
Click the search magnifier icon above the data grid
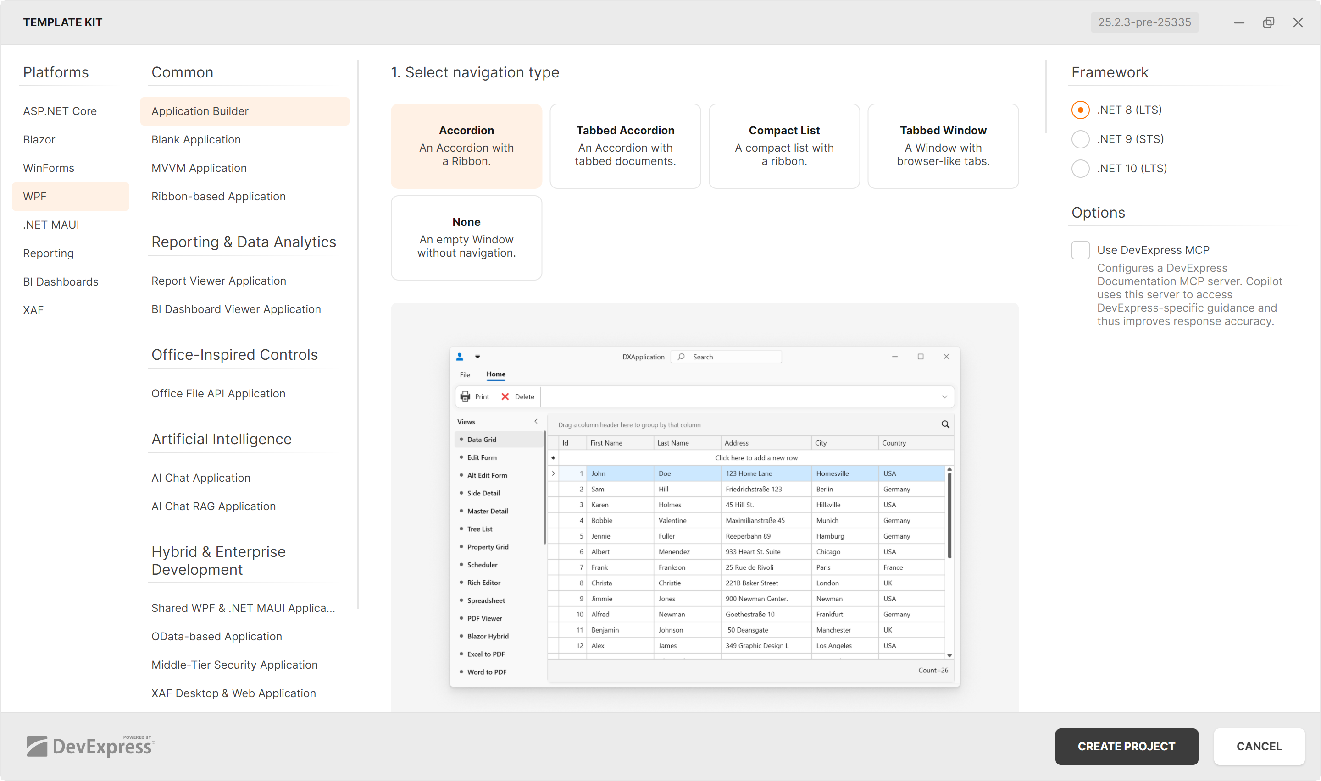[x=945, y=424]
